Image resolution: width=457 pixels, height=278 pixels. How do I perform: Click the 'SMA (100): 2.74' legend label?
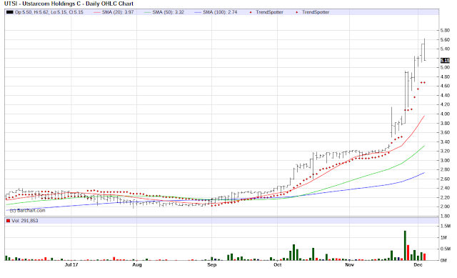pos(220,12)
